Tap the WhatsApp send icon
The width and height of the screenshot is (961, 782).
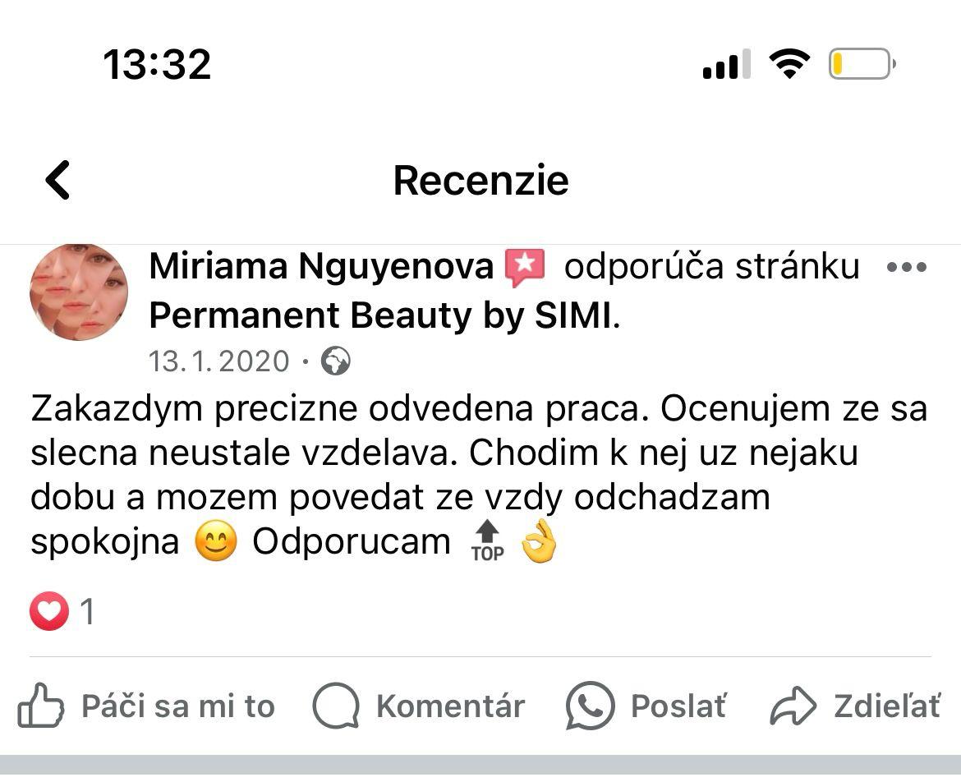pos(590,706)
